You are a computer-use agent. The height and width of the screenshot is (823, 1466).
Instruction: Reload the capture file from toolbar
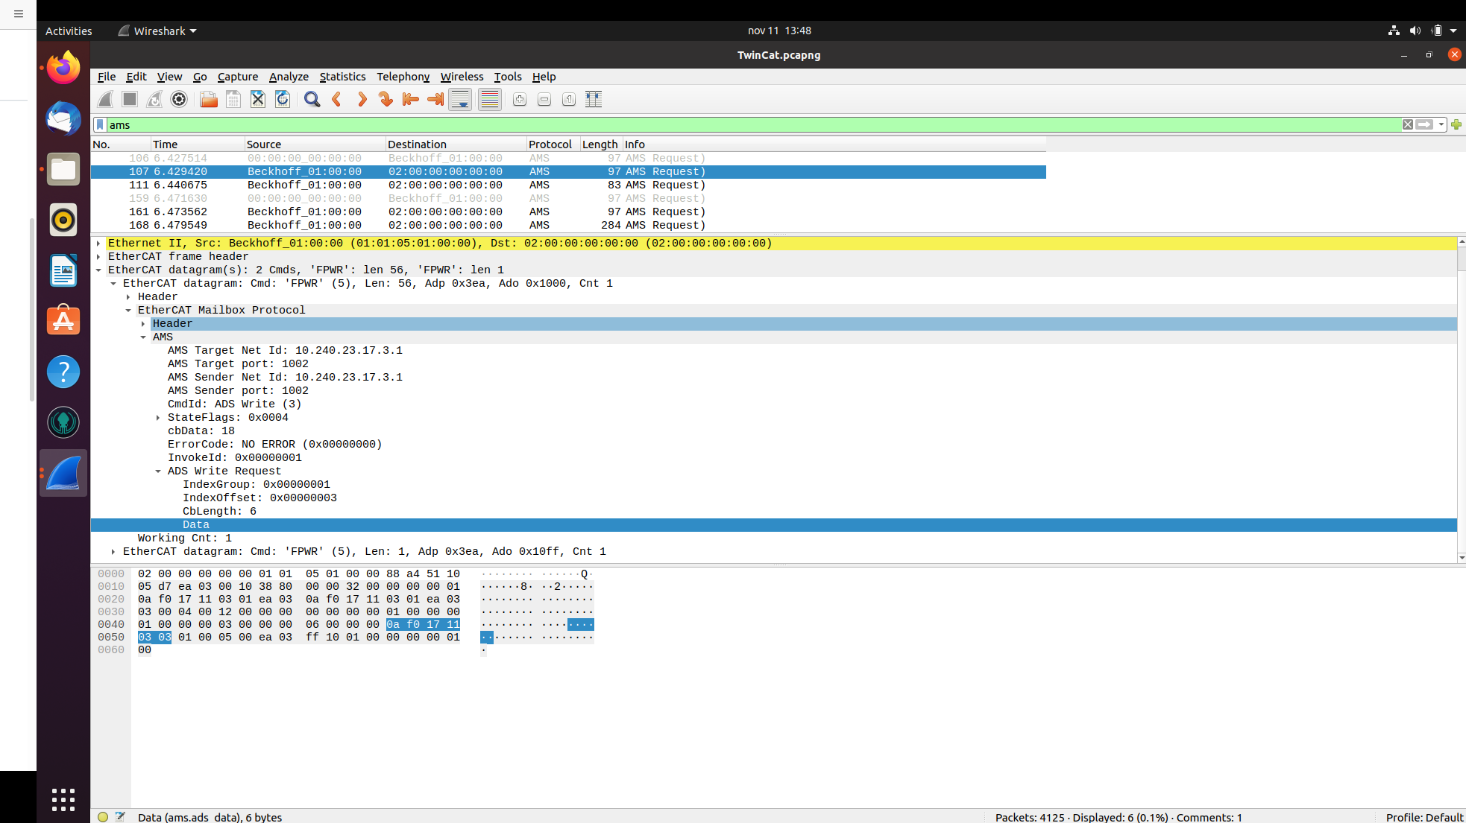click(x=283, y=99)
